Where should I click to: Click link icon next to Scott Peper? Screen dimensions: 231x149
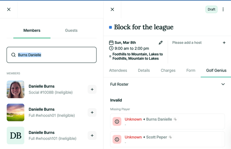coord(171,137)
